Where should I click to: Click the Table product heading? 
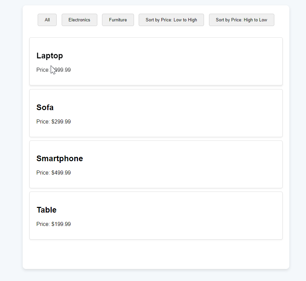[x=47, y=210]
